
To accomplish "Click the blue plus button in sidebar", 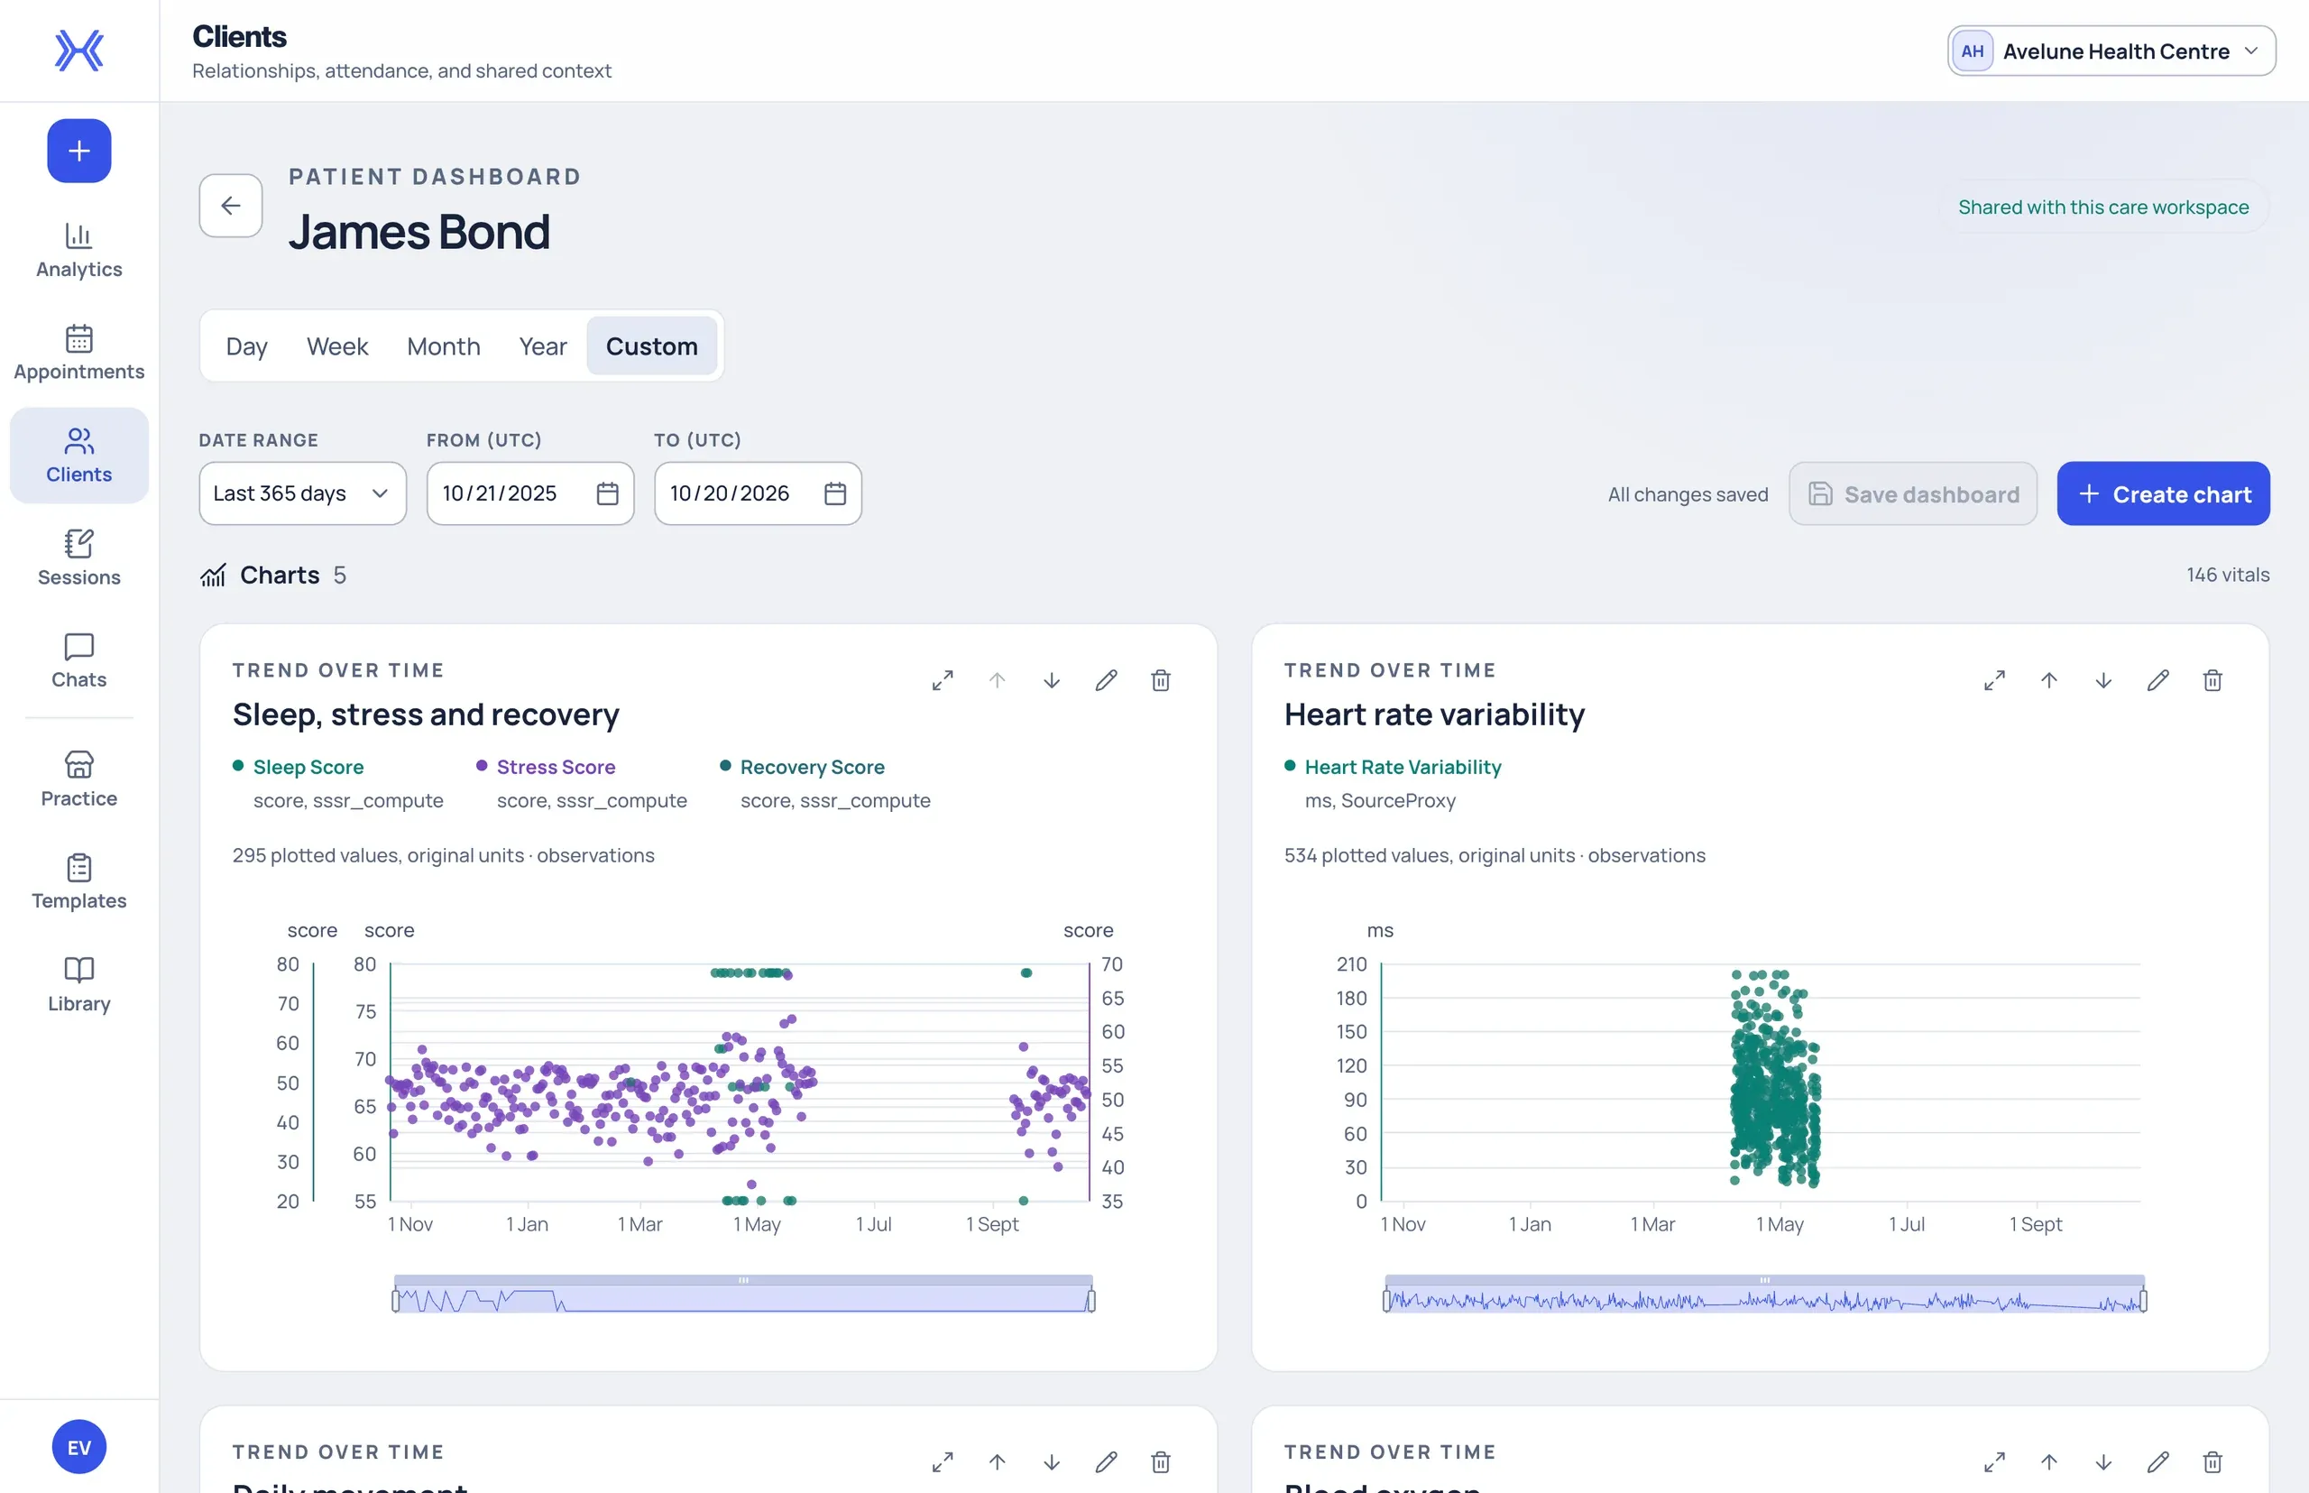I will (78, 152).
